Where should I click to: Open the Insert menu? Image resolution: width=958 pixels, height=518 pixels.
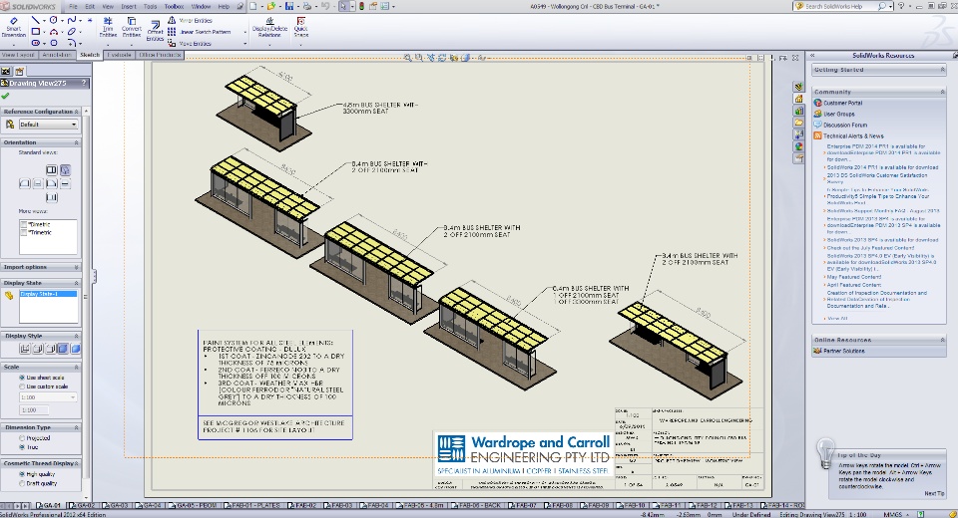pyautogui.click(x=129, y=6)
